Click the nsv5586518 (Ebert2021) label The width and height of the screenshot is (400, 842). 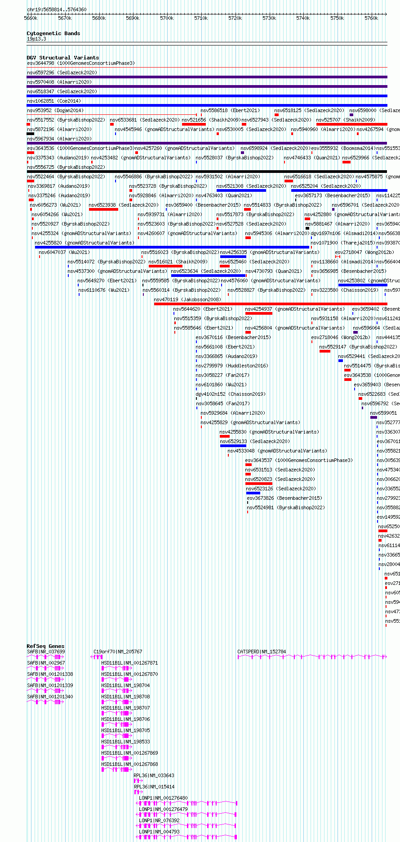[230, 110]
